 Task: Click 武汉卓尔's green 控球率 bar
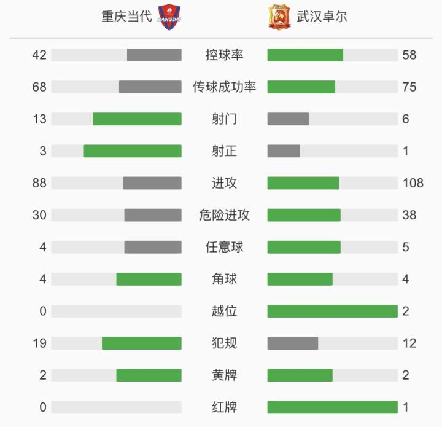[305, 55]
